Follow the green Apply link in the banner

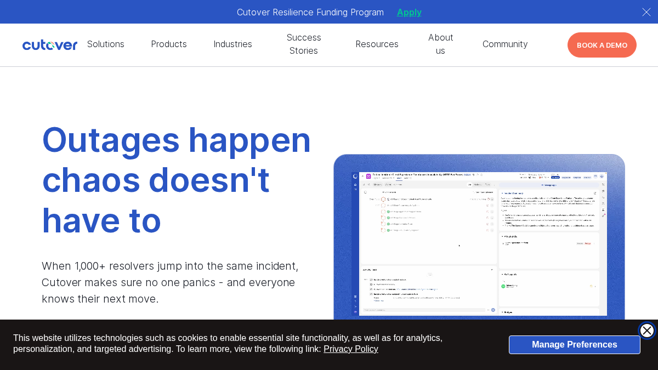pos(409,12)
